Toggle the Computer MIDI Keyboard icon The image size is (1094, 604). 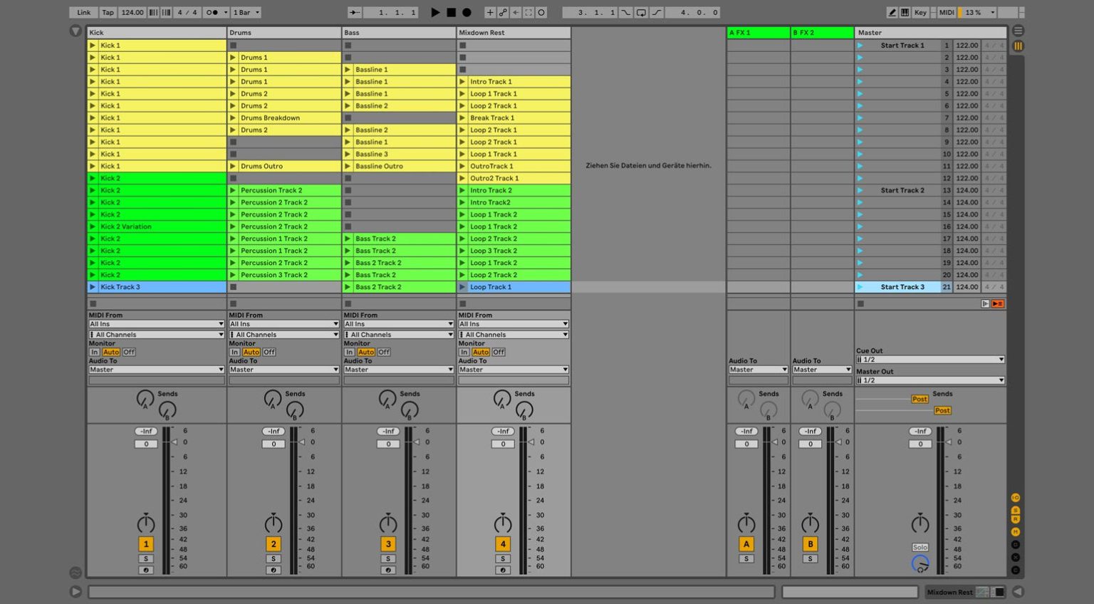tap(905, 12)
